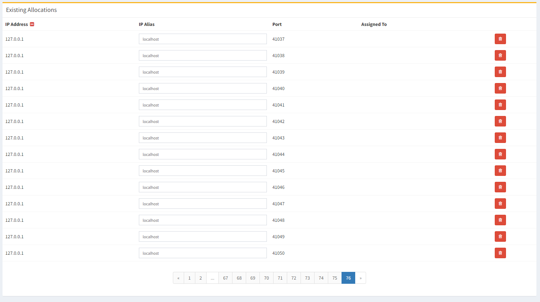Screen dimensions: 540x302
Task: Click the trash icon for port 41043
Action: [500, 138]
